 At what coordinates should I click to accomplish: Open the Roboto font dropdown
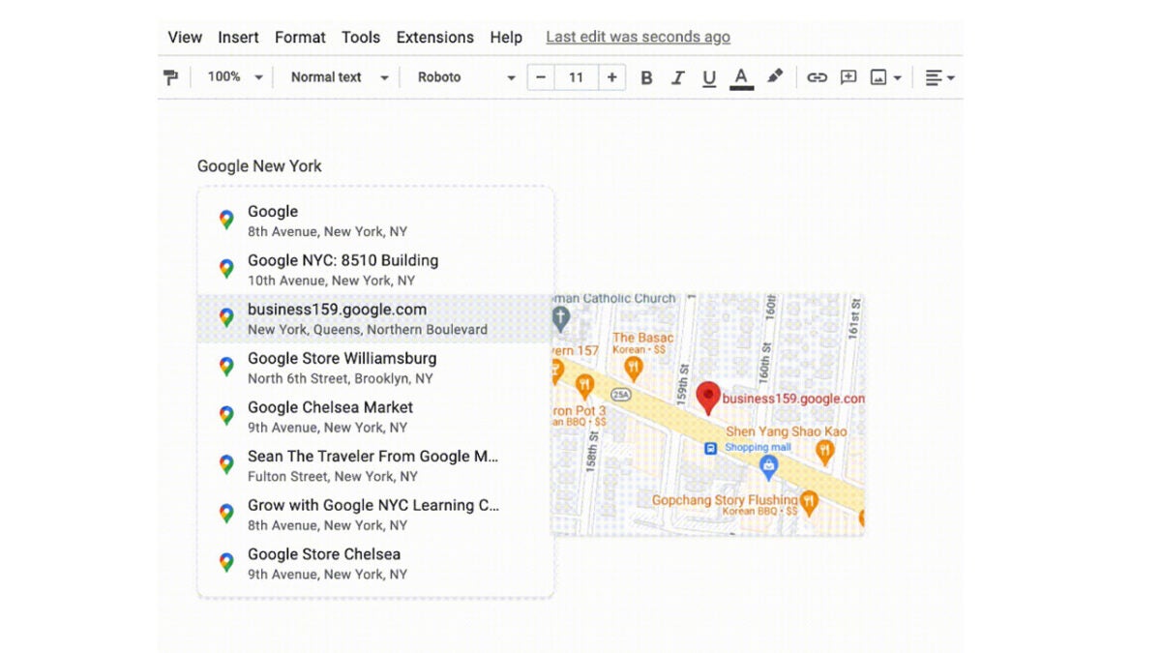tap(462, 77)
